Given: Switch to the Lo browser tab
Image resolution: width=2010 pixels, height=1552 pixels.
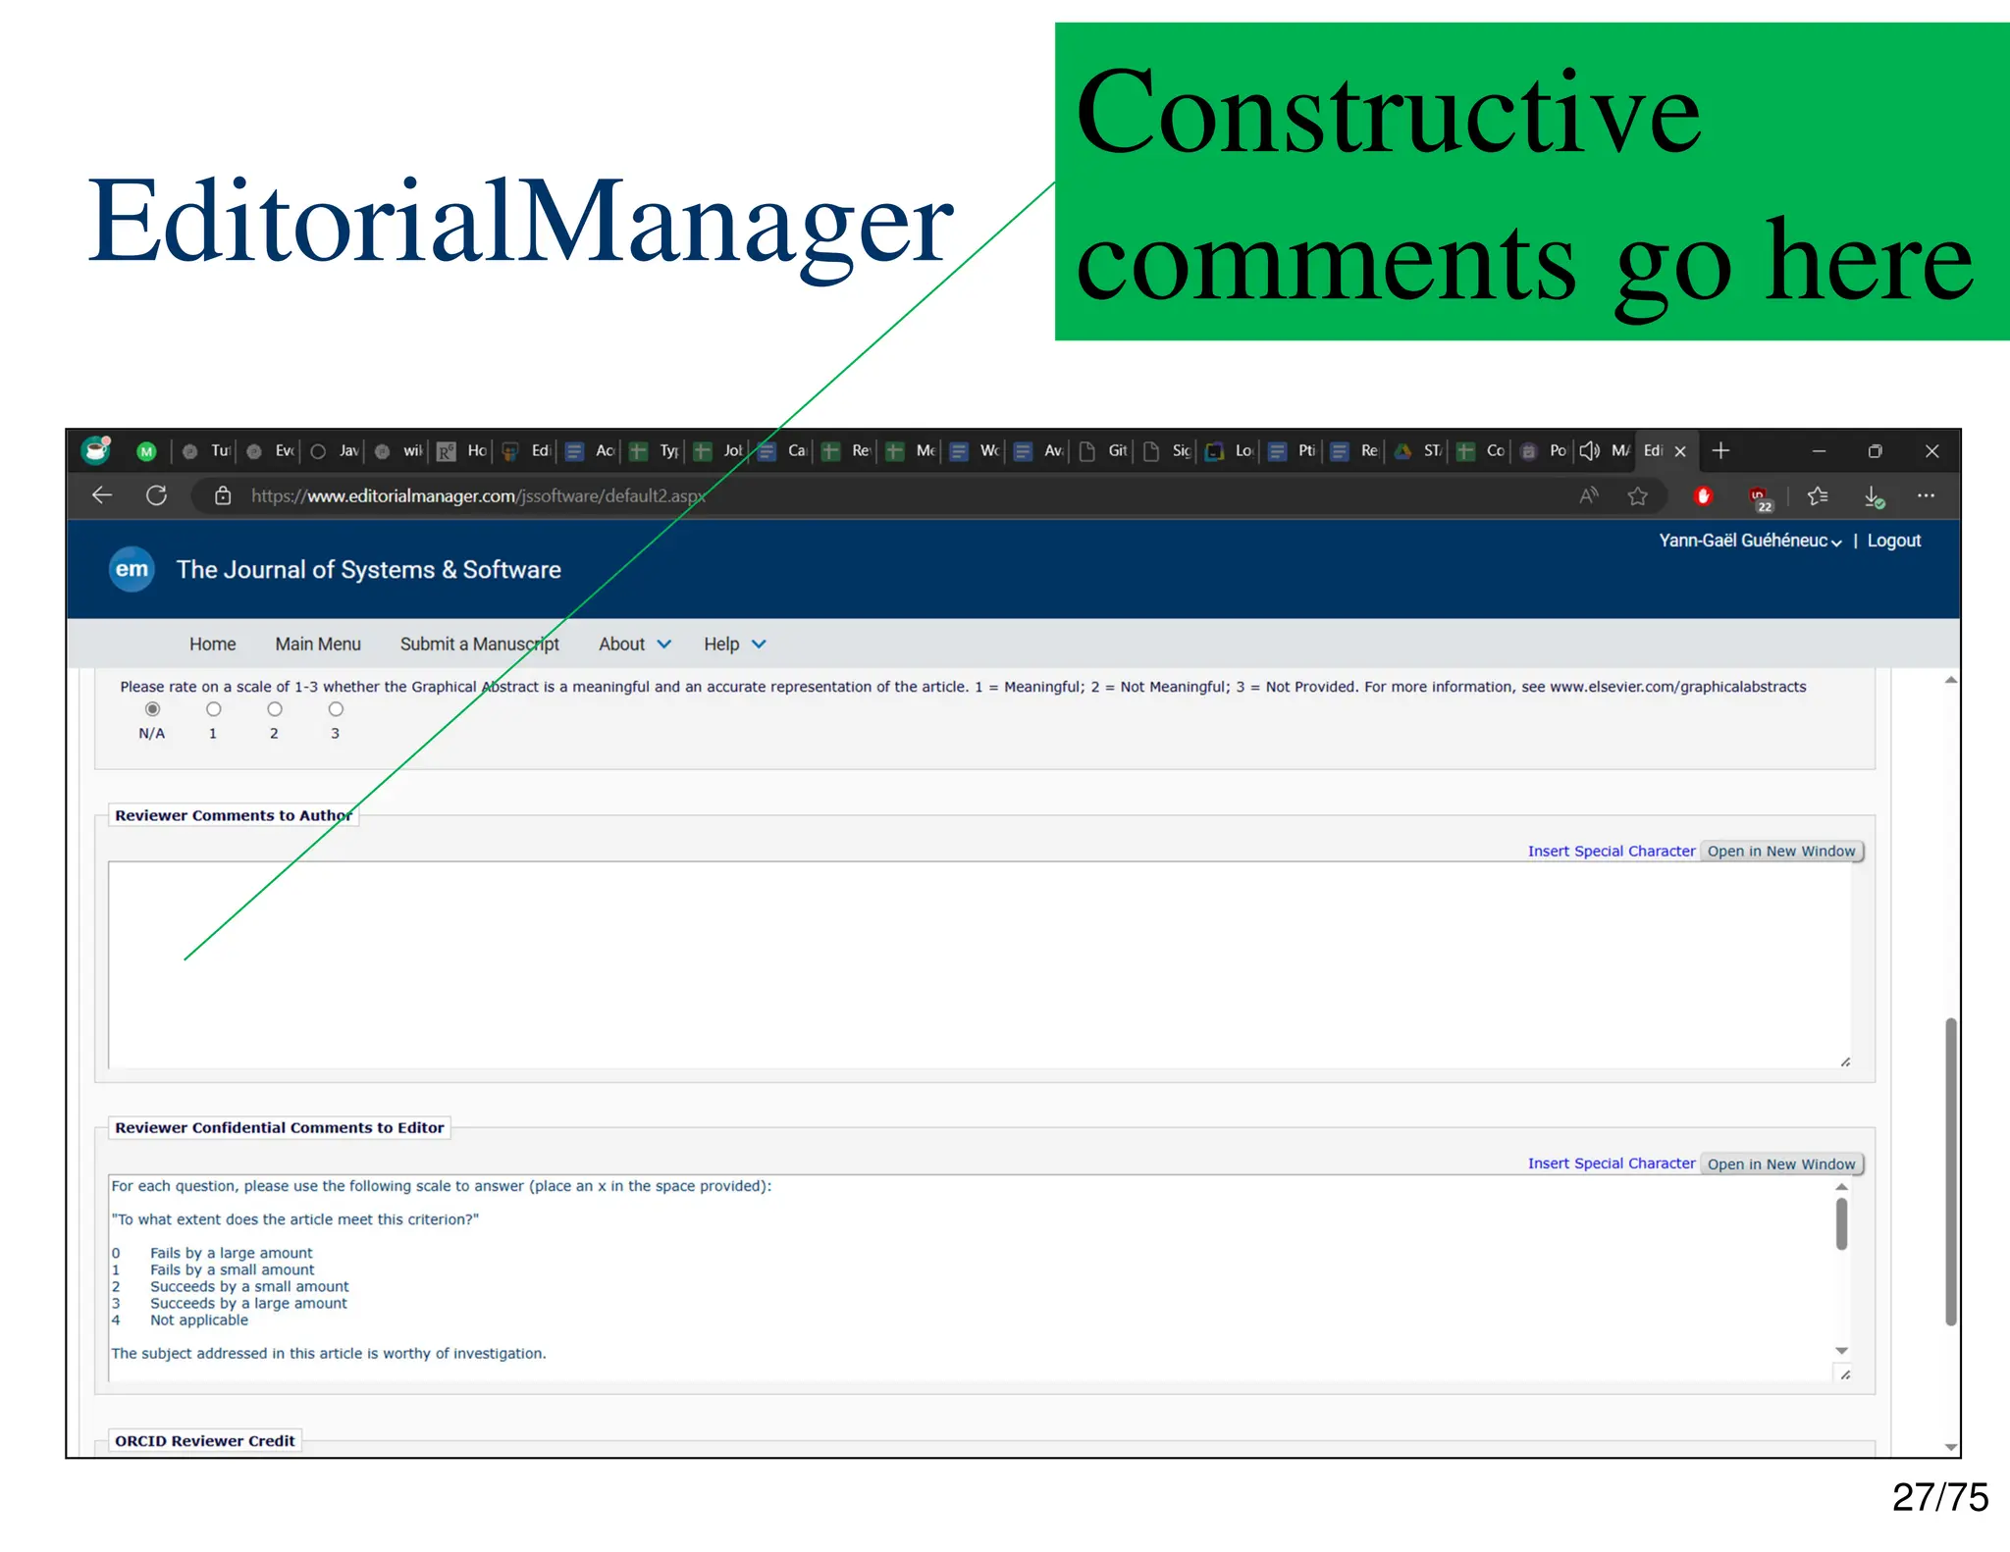Looking at the screenshot, I should coord(1230,450).
